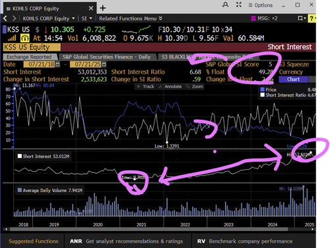Screen dimensions: 330x248
Task: Click the last price 10.305
Action: tap(62, 30)
